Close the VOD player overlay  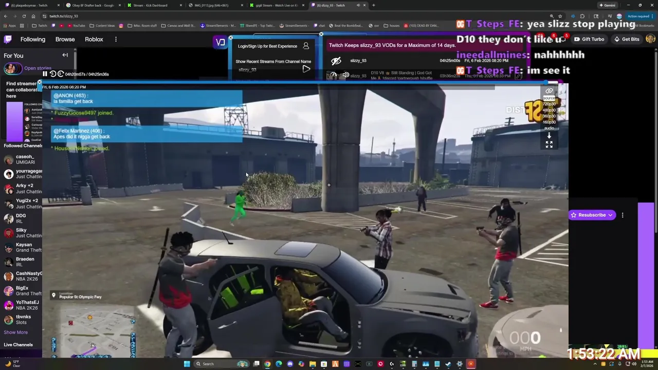[40, 82]
